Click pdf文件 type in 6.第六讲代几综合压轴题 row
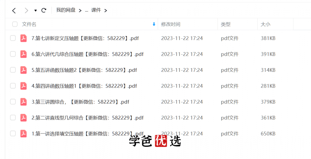311x159 pixels. coord(230,54)
